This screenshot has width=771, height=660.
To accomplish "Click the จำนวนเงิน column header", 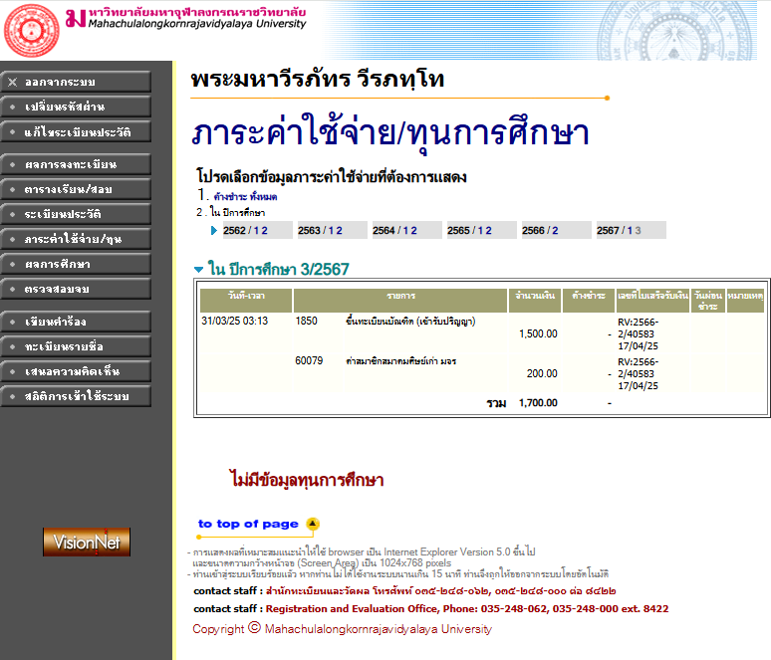I will click(534, 297).
